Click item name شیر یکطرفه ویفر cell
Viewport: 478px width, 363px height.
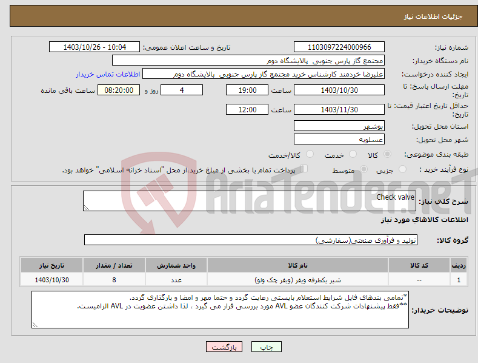point(297,280)
